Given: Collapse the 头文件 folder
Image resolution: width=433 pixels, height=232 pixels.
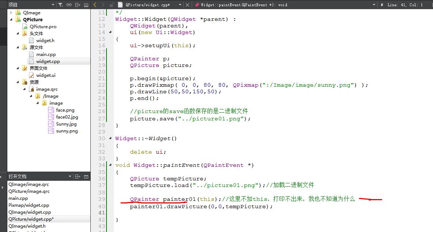Looking at the screenshot, I should tap(18, 33).
